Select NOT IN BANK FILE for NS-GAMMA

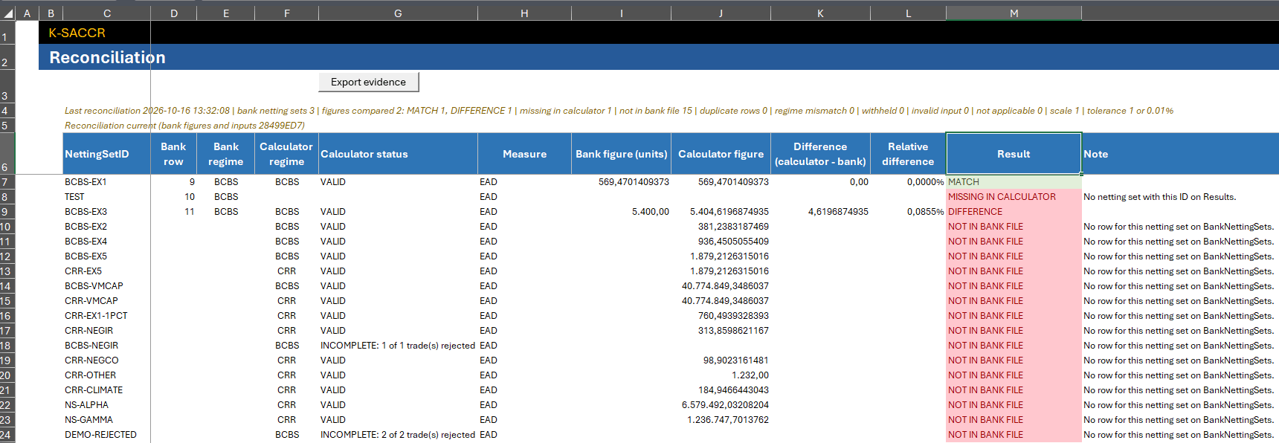(x=1014, y=420)
